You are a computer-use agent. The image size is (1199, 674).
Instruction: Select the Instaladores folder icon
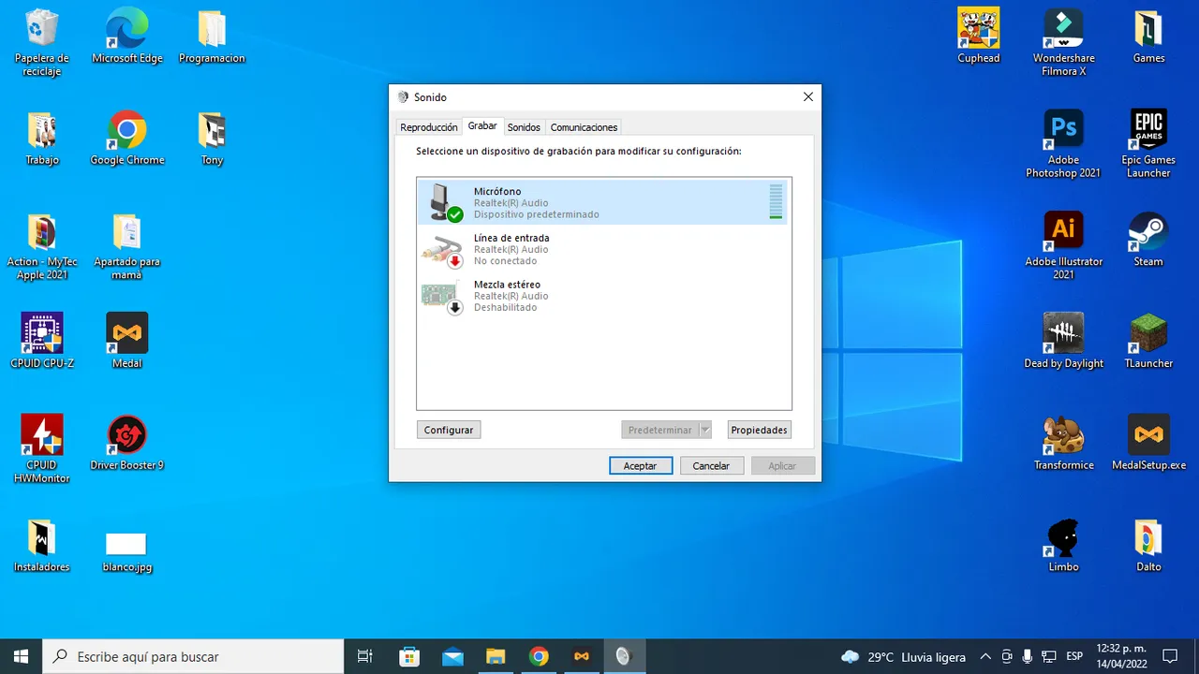[42, 546]
